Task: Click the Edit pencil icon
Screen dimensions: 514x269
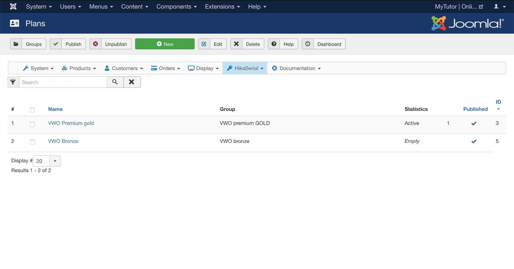Action: [204, 44]
